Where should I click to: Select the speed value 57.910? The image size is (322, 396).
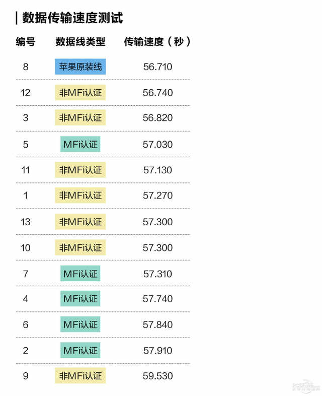click(157, 351)
